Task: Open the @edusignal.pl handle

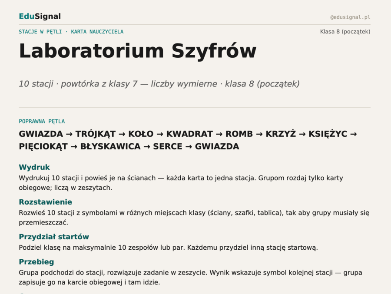Action: 350,17
